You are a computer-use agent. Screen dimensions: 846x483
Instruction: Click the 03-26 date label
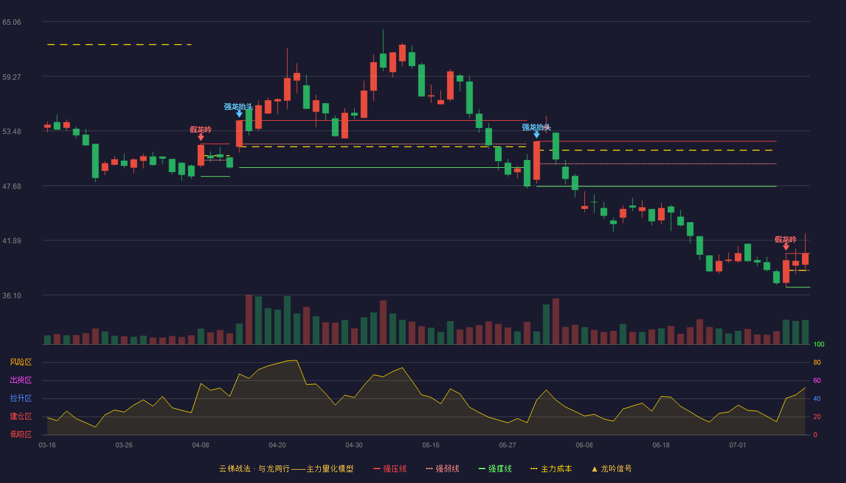click(124, 446)
